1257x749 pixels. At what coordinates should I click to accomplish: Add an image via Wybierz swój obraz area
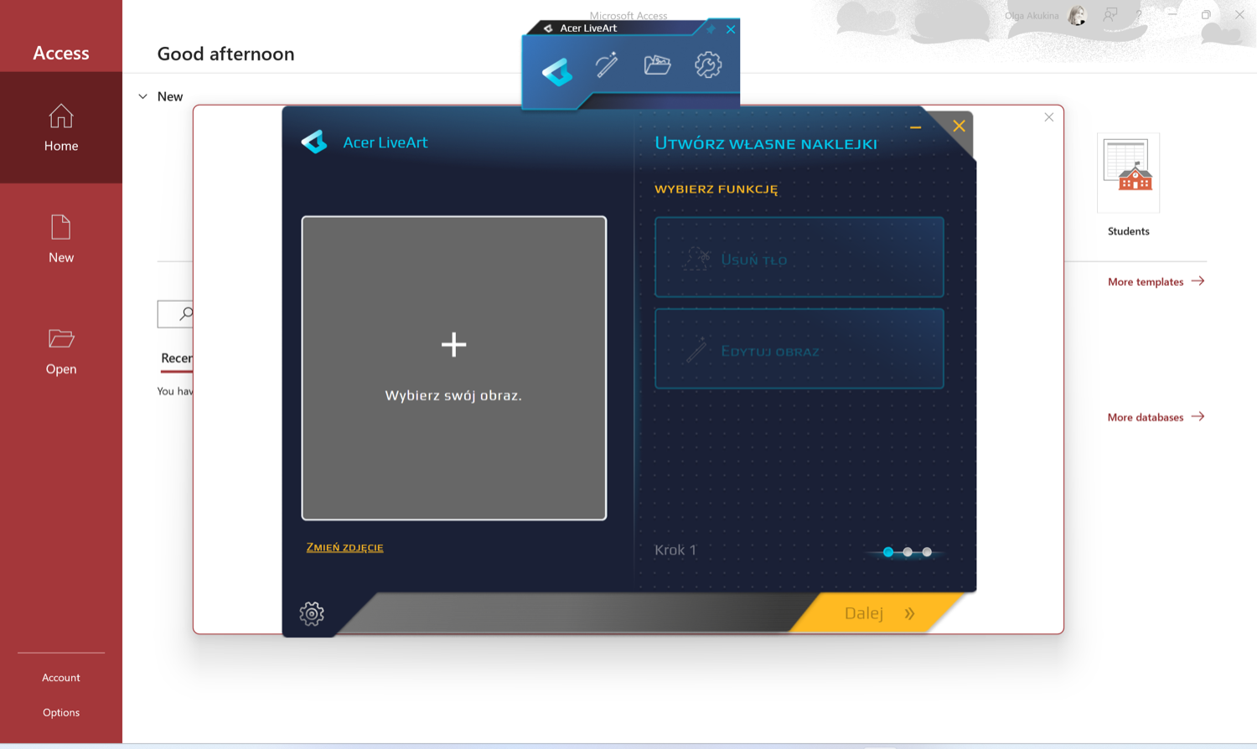tap(454, 368)
